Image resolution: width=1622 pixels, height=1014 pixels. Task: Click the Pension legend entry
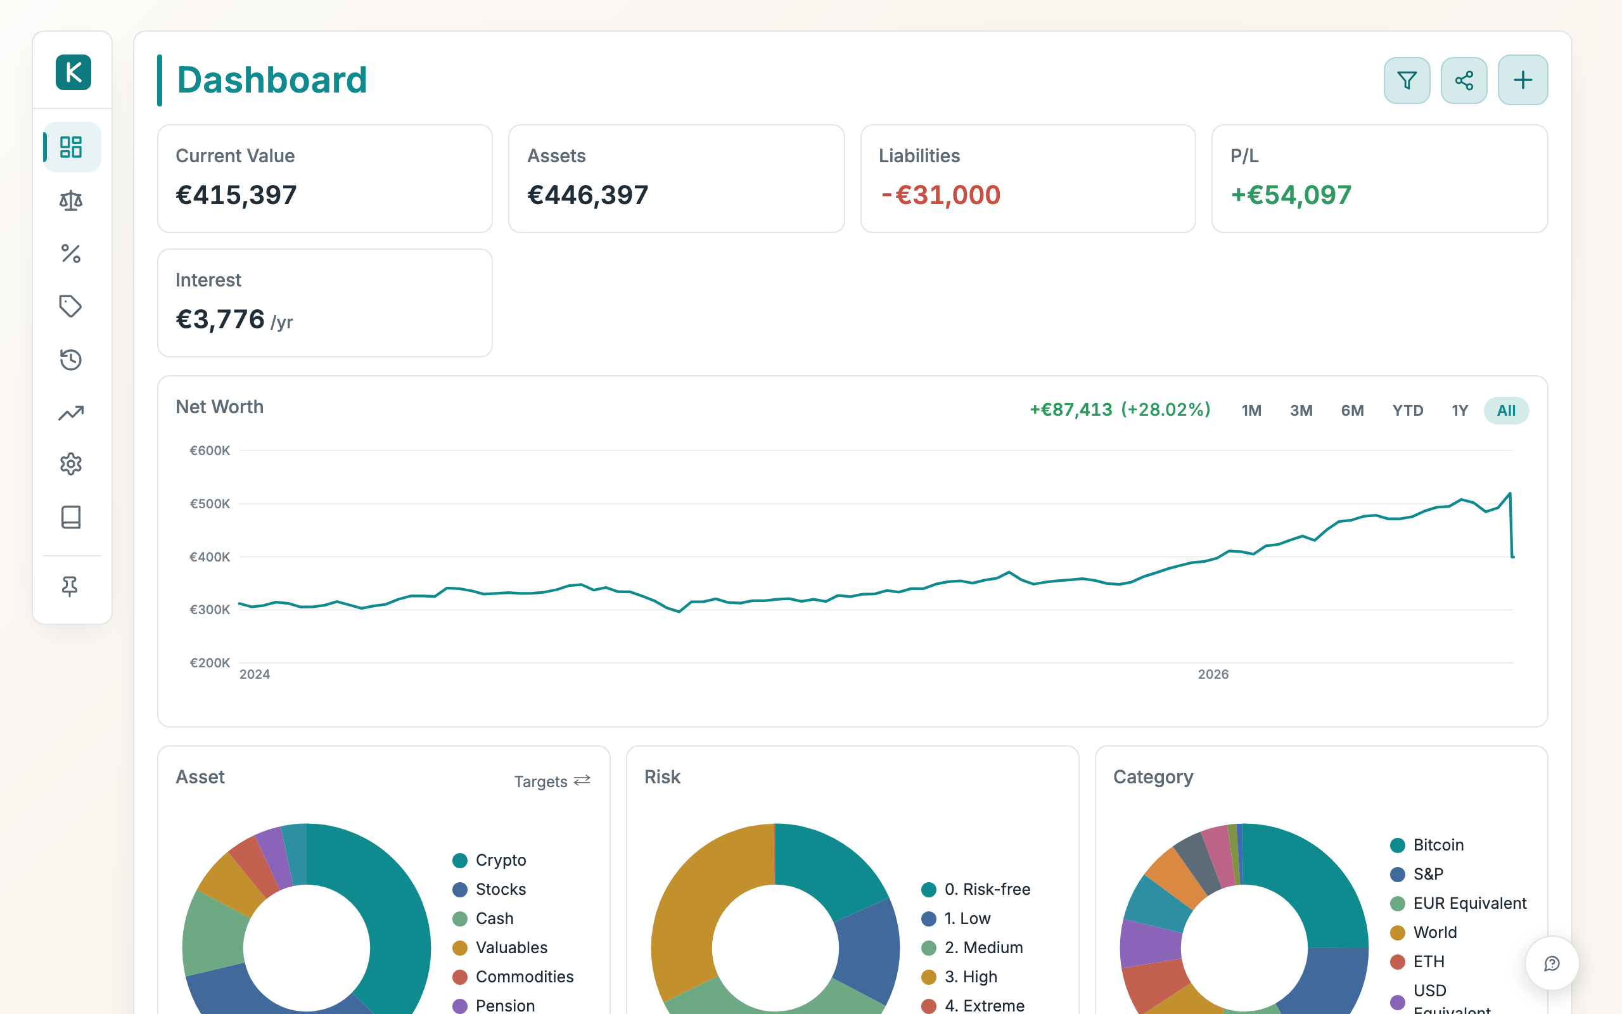click(x=494, y=1005)
